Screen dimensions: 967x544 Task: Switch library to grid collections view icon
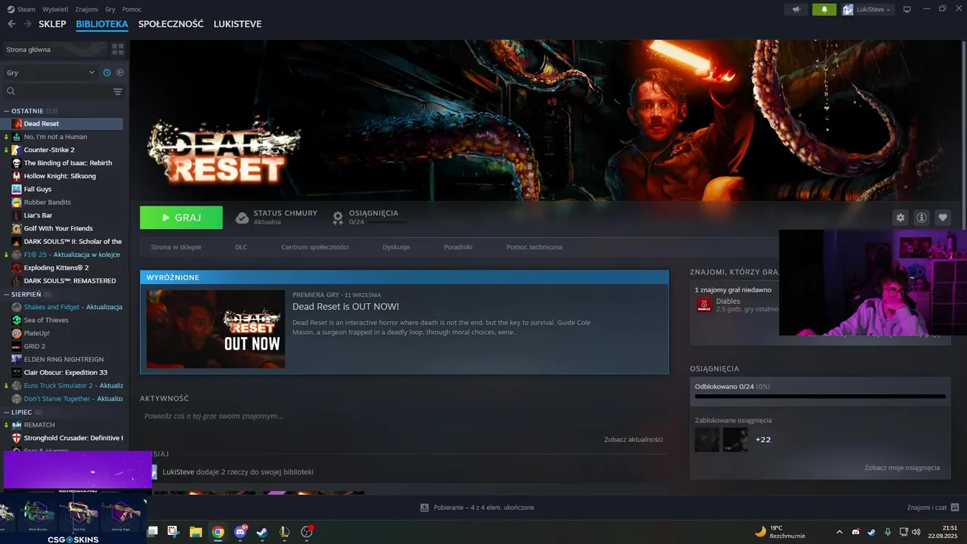118,49
